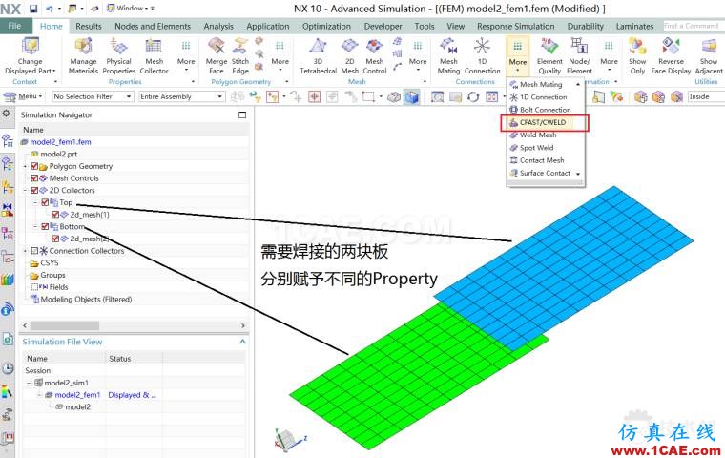725x458 pixels.
Task: Open the Entire Assembly scope dropdown
Action: point(176,96)
